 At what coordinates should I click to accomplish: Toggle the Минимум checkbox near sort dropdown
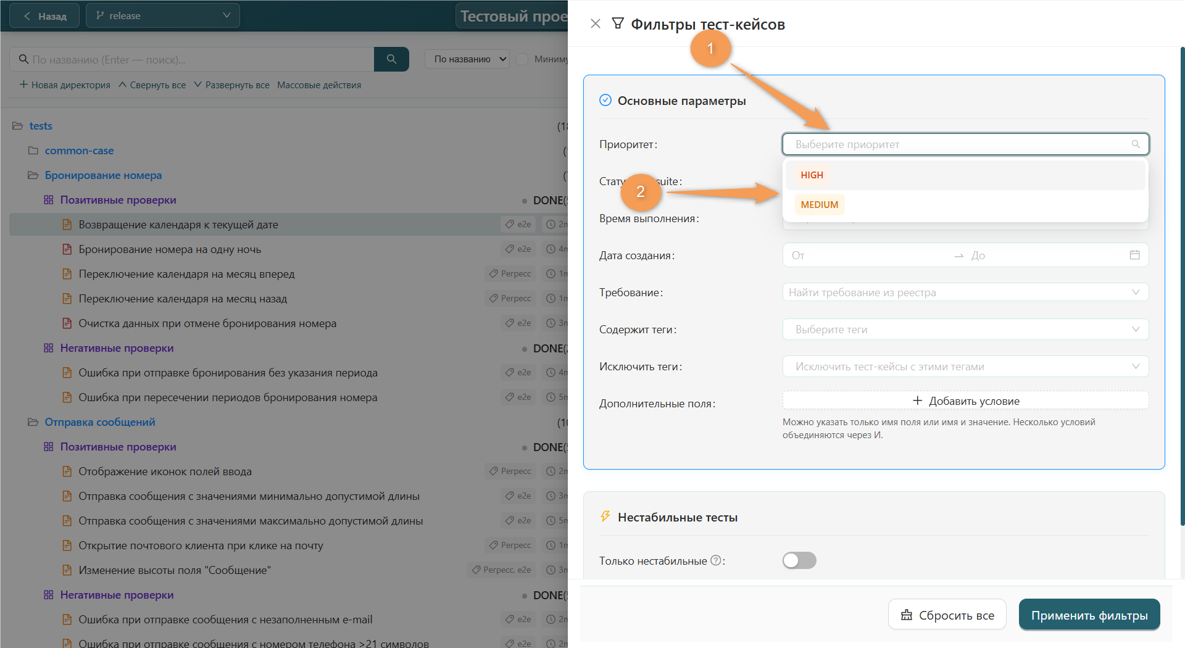tap(522, 59)
